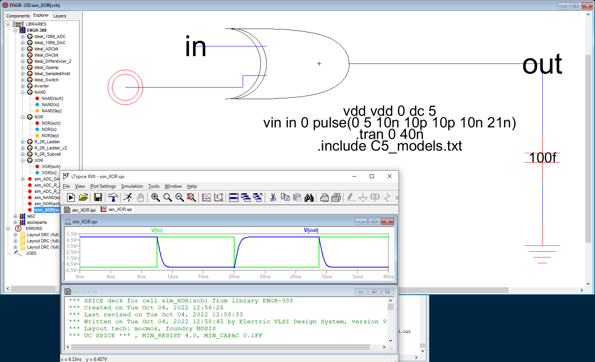Select the Explorer tab

click(x=41, y=15)
